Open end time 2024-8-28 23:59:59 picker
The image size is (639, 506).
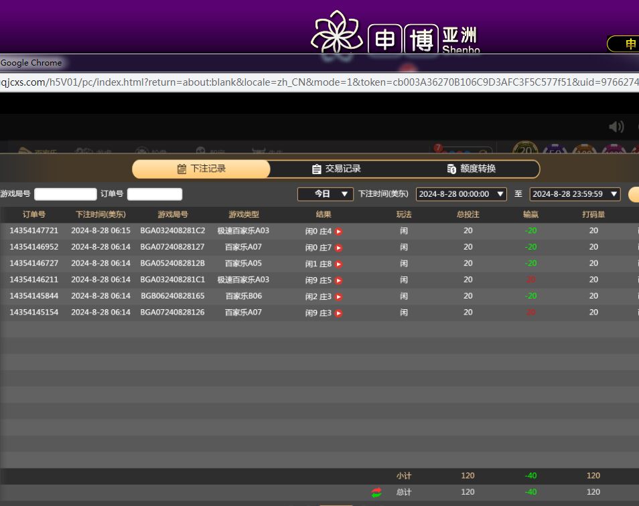point(575,194)
